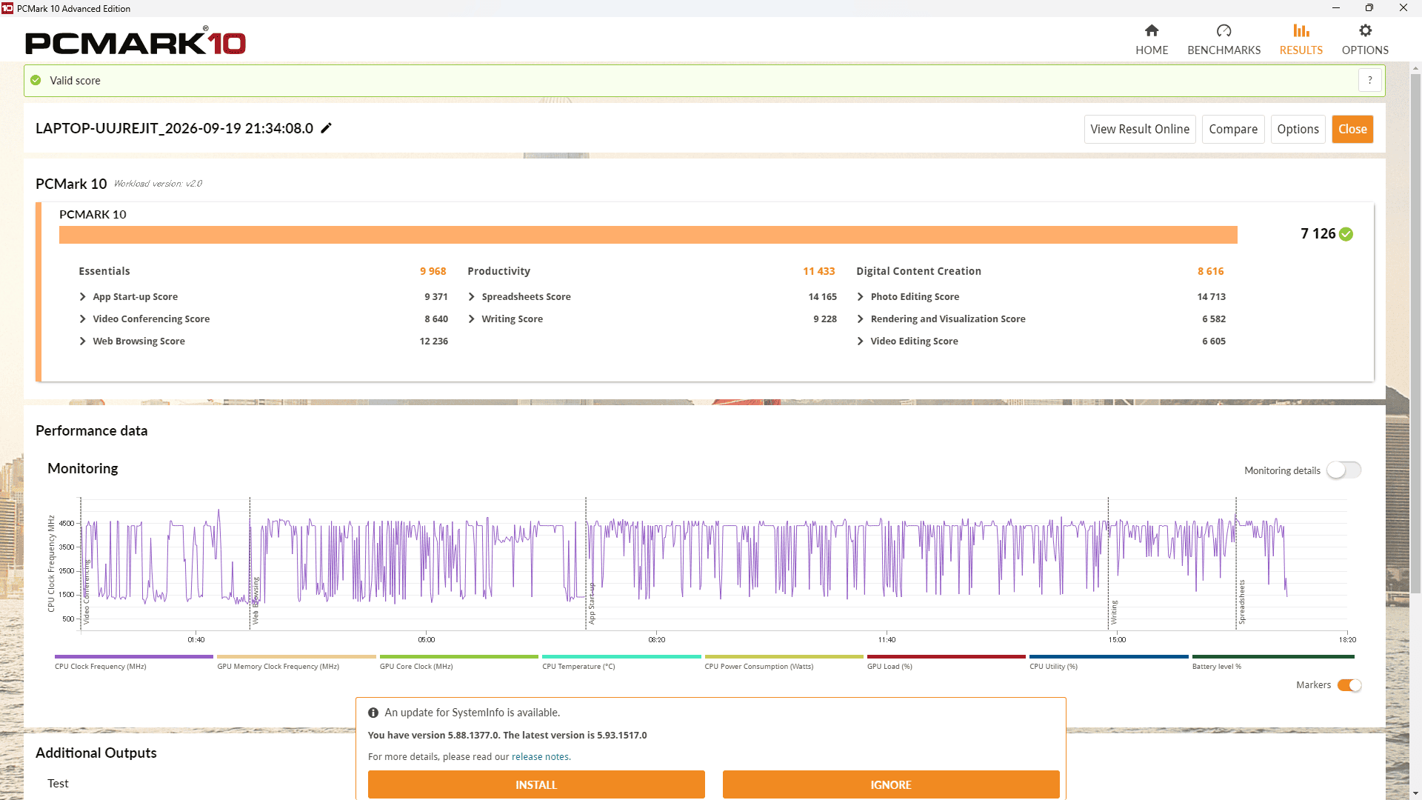Select Battery level dark green legend
1422x800 pixels.
pyautogui.click(x=1272, y=662)
